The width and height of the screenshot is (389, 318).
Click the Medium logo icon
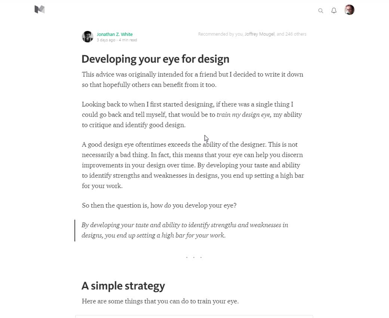(40, 10)
